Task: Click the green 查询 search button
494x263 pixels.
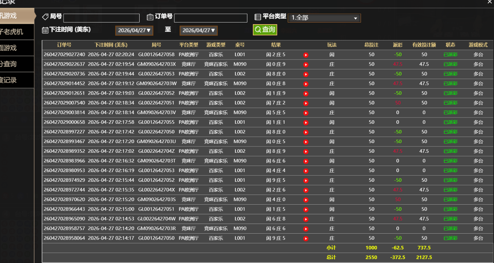Action: point(265,30)
